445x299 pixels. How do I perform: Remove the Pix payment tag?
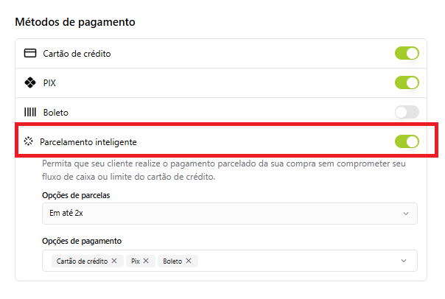pos(146,261)
